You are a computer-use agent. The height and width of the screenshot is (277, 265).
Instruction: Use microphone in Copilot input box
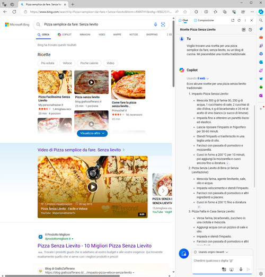[241, 269]
